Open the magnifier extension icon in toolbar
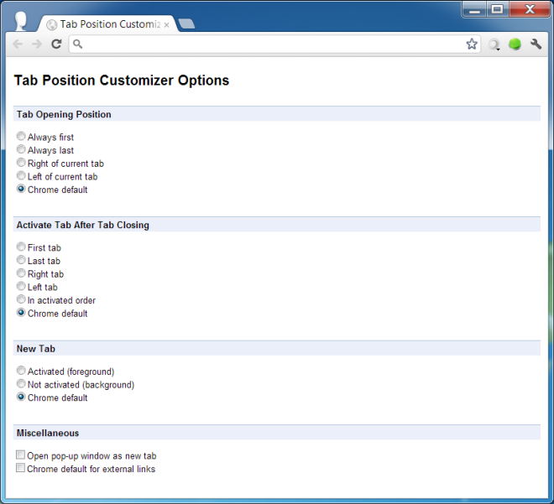 (494, 44)
